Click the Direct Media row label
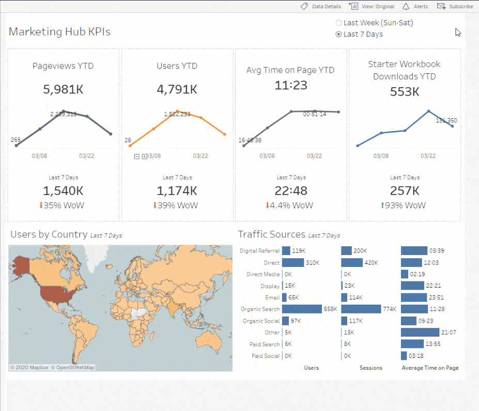The width and height of the screenshot is (479, 411). (263, 274)
